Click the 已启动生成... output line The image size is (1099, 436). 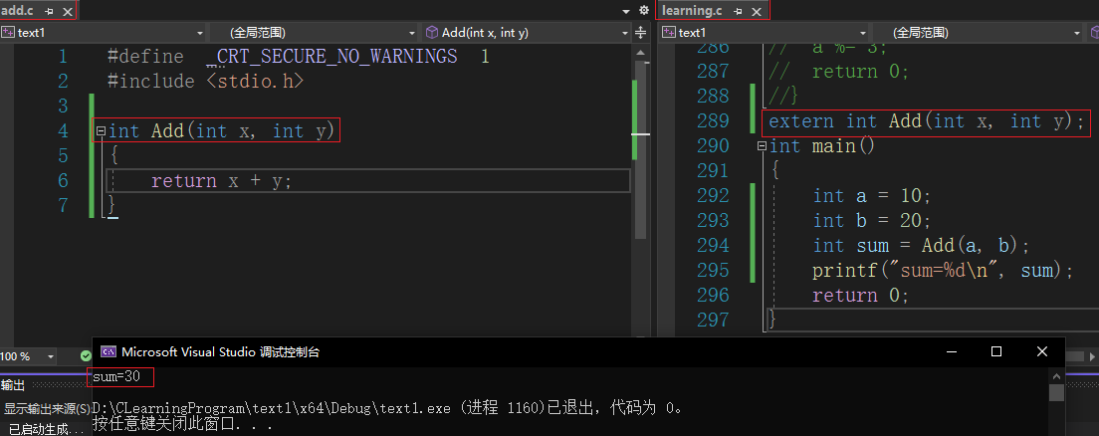(x=48, y=429)
